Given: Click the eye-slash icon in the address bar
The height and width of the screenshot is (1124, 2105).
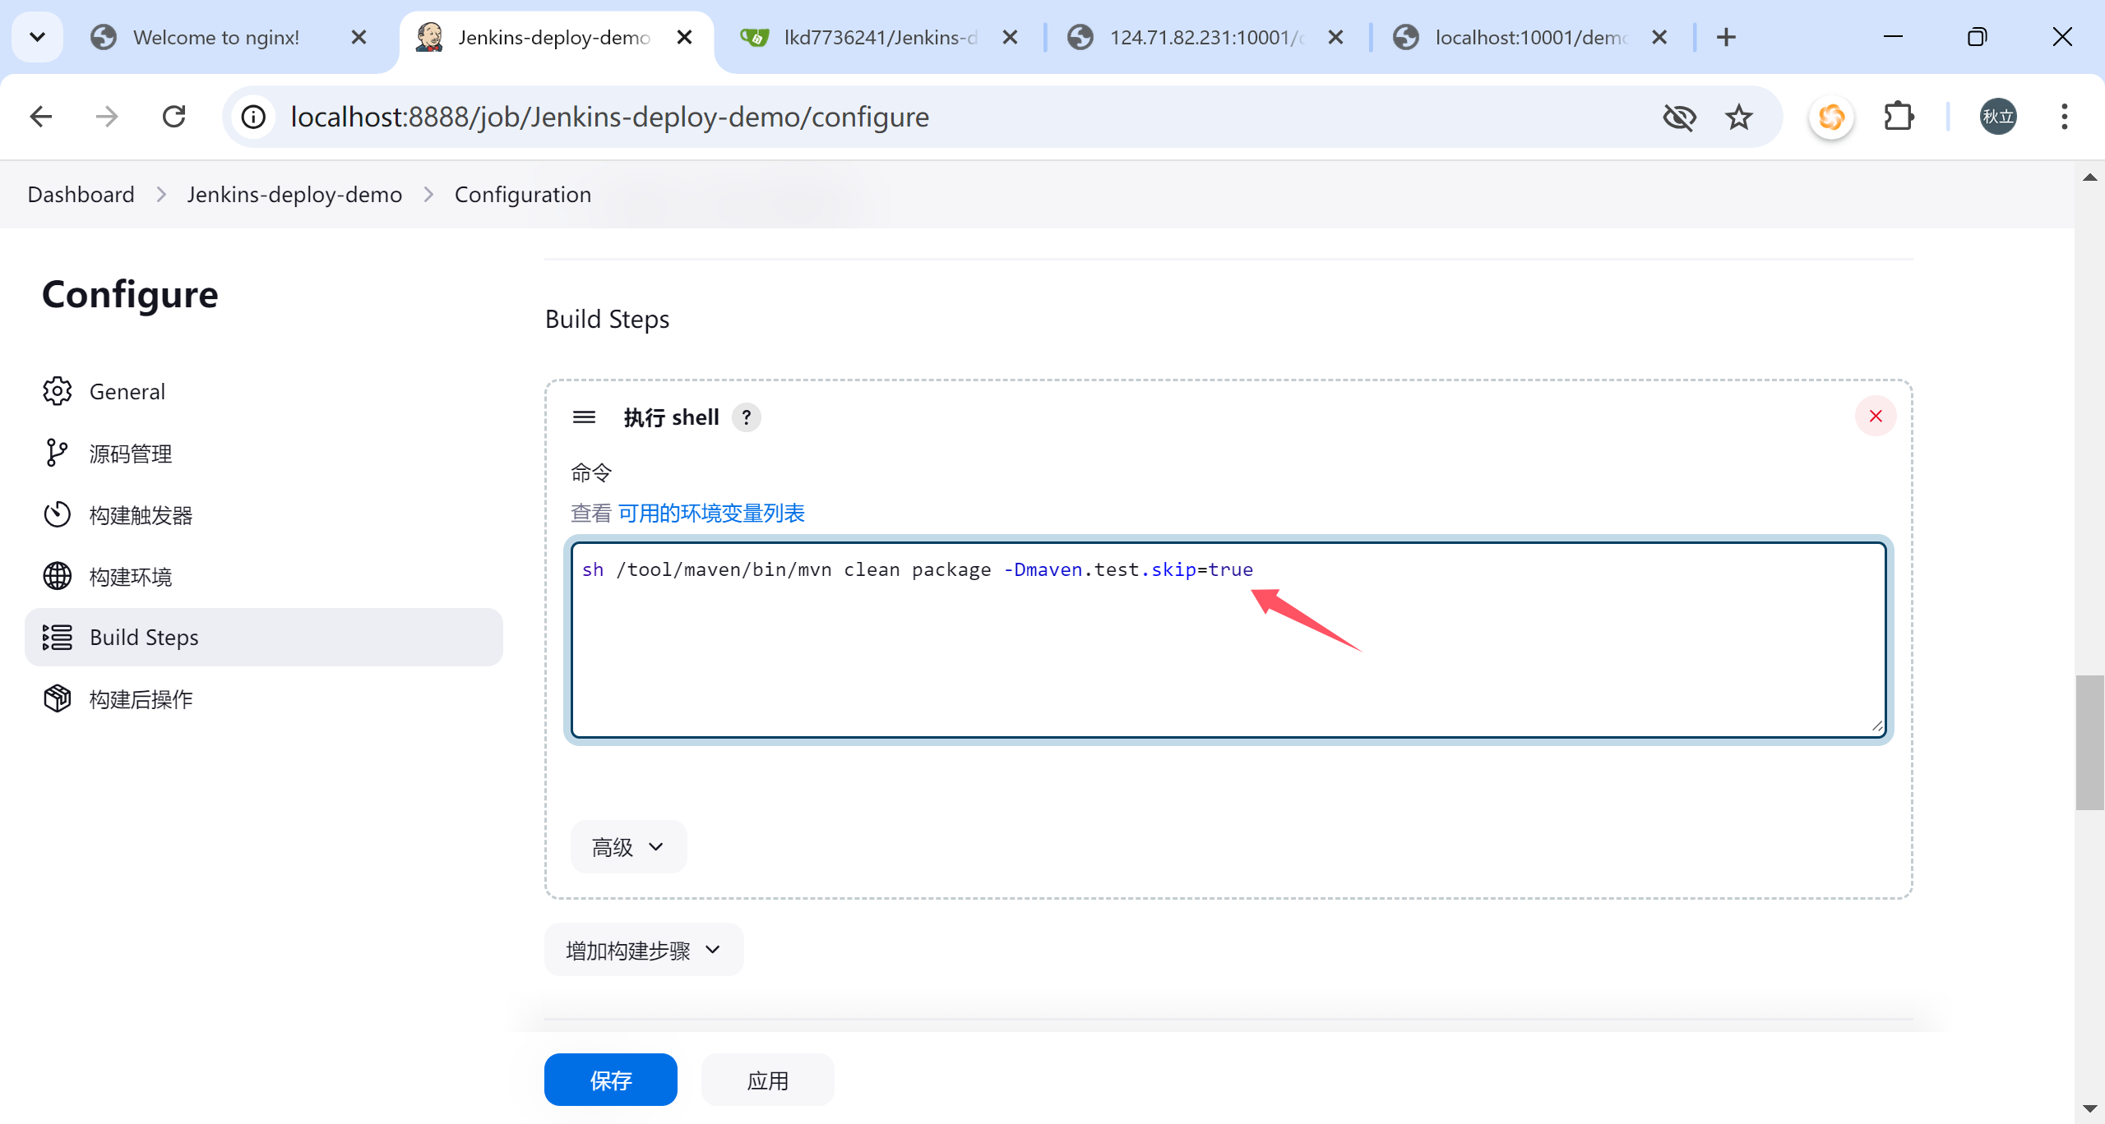Looking at the screenshot, I should point(1679,117).
